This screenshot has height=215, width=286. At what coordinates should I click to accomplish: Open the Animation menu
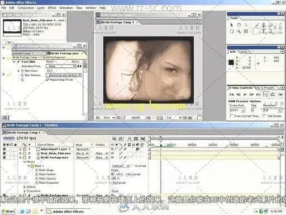[x=66, y=8]
